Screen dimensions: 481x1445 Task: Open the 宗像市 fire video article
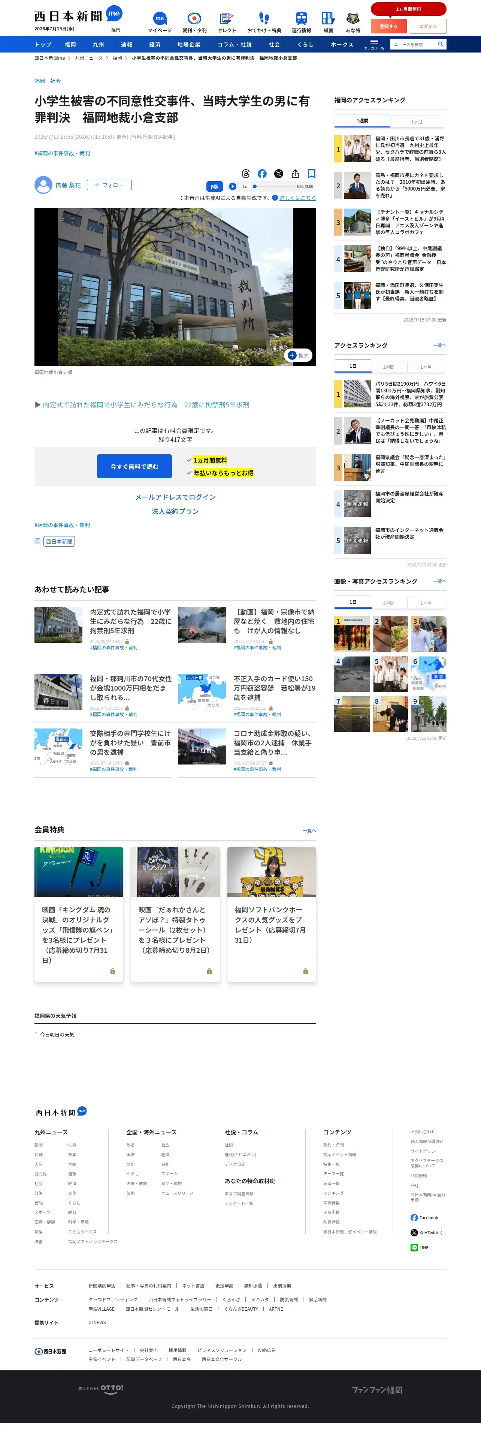247,628
